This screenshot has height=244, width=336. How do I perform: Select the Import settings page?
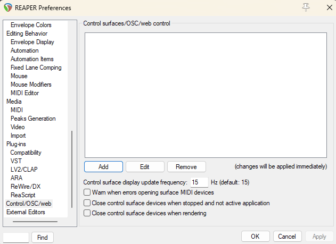tap(18, 136)
